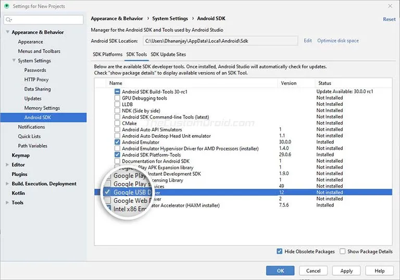Click the Reset link

tap(389, 19)
